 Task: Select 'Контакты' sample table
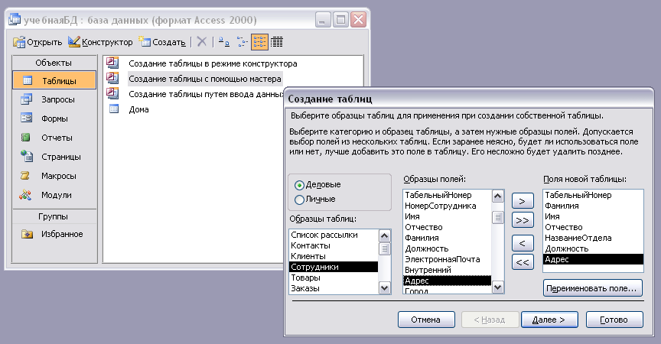tap(334, 245)
